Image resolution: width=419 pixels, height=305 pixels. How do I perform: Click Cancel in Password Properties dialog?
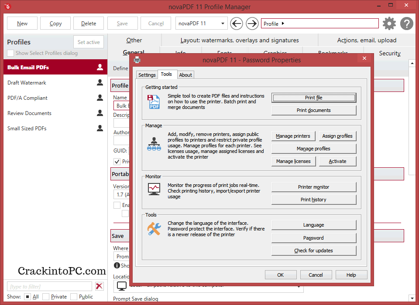[316, 275]
